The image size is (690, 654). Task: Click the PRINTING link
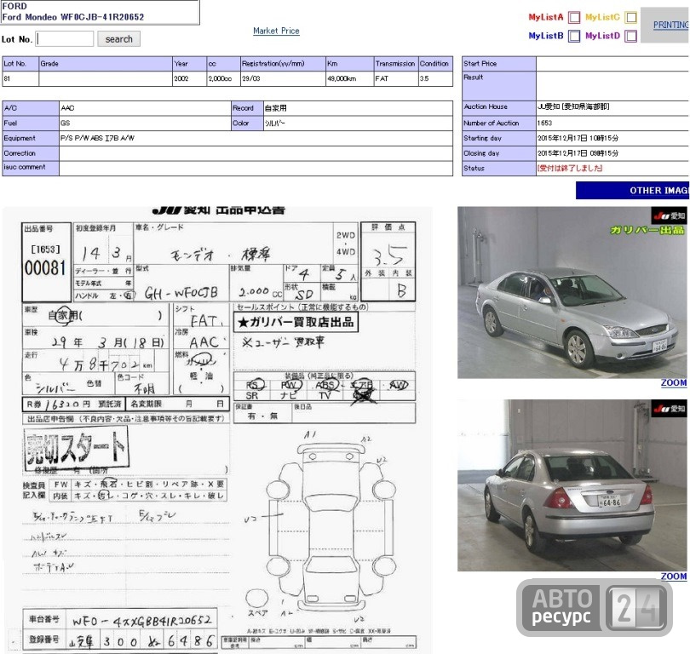click(670, 25)
